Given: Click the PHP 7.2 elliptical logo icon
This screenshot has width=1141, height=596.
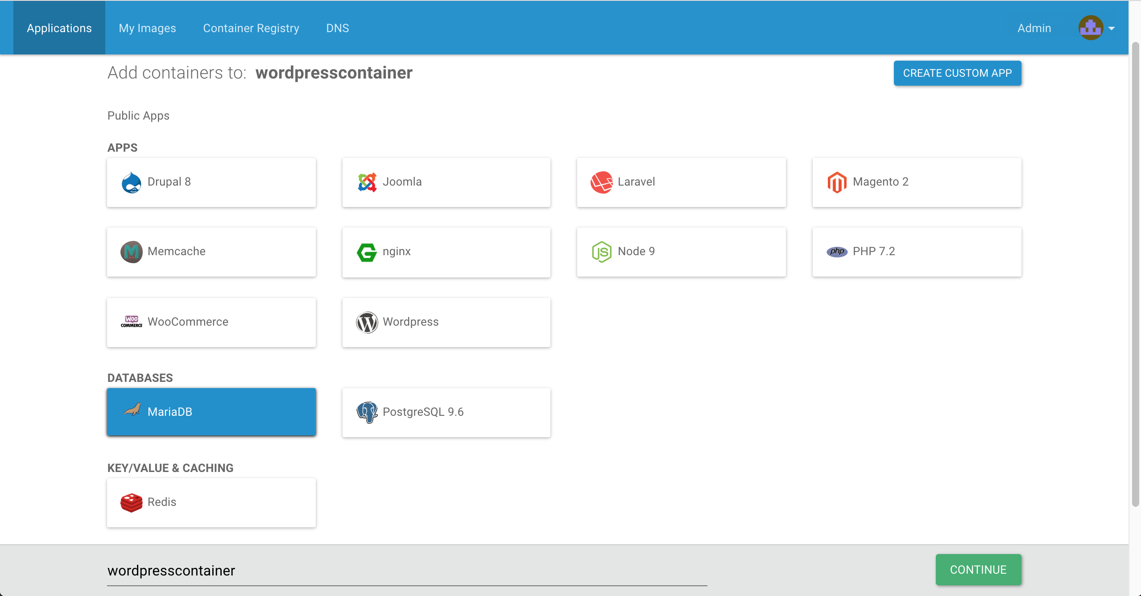Looking at the screenshot, I should (837, 252).
